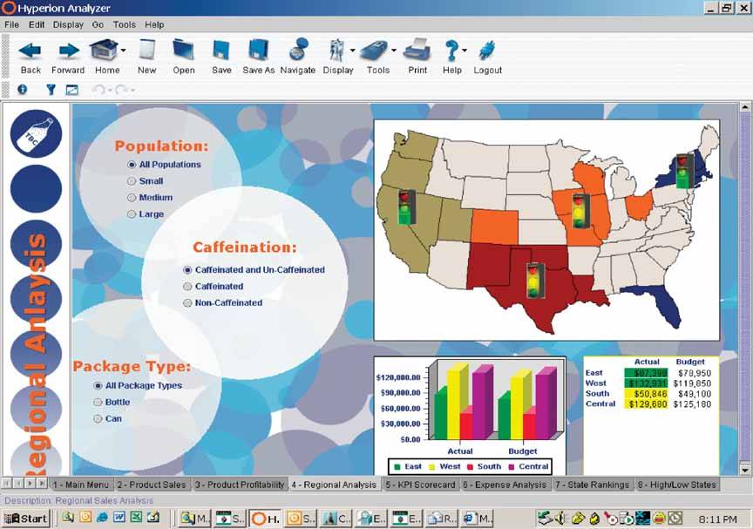Expand the Display button dropdown arrow

point(352,50)
